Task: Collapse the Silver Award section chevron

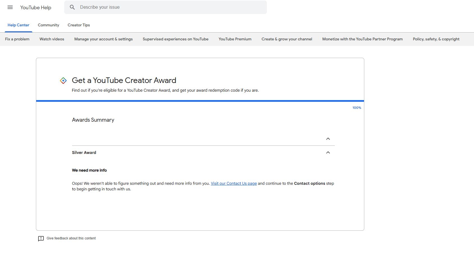Action: tap(328, 153)
